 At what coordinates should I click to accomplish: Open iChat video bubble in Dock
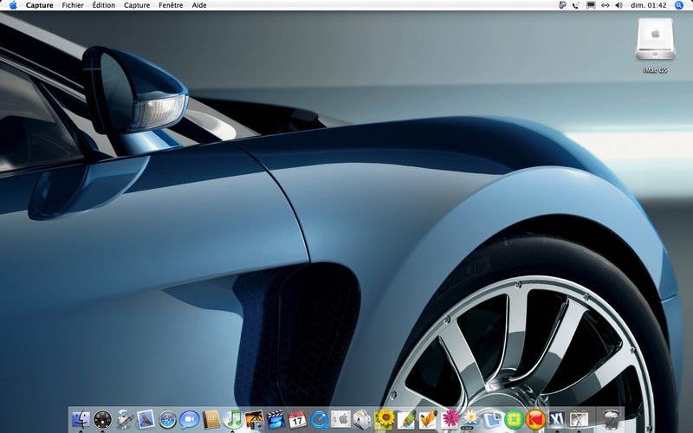[189, 419]
